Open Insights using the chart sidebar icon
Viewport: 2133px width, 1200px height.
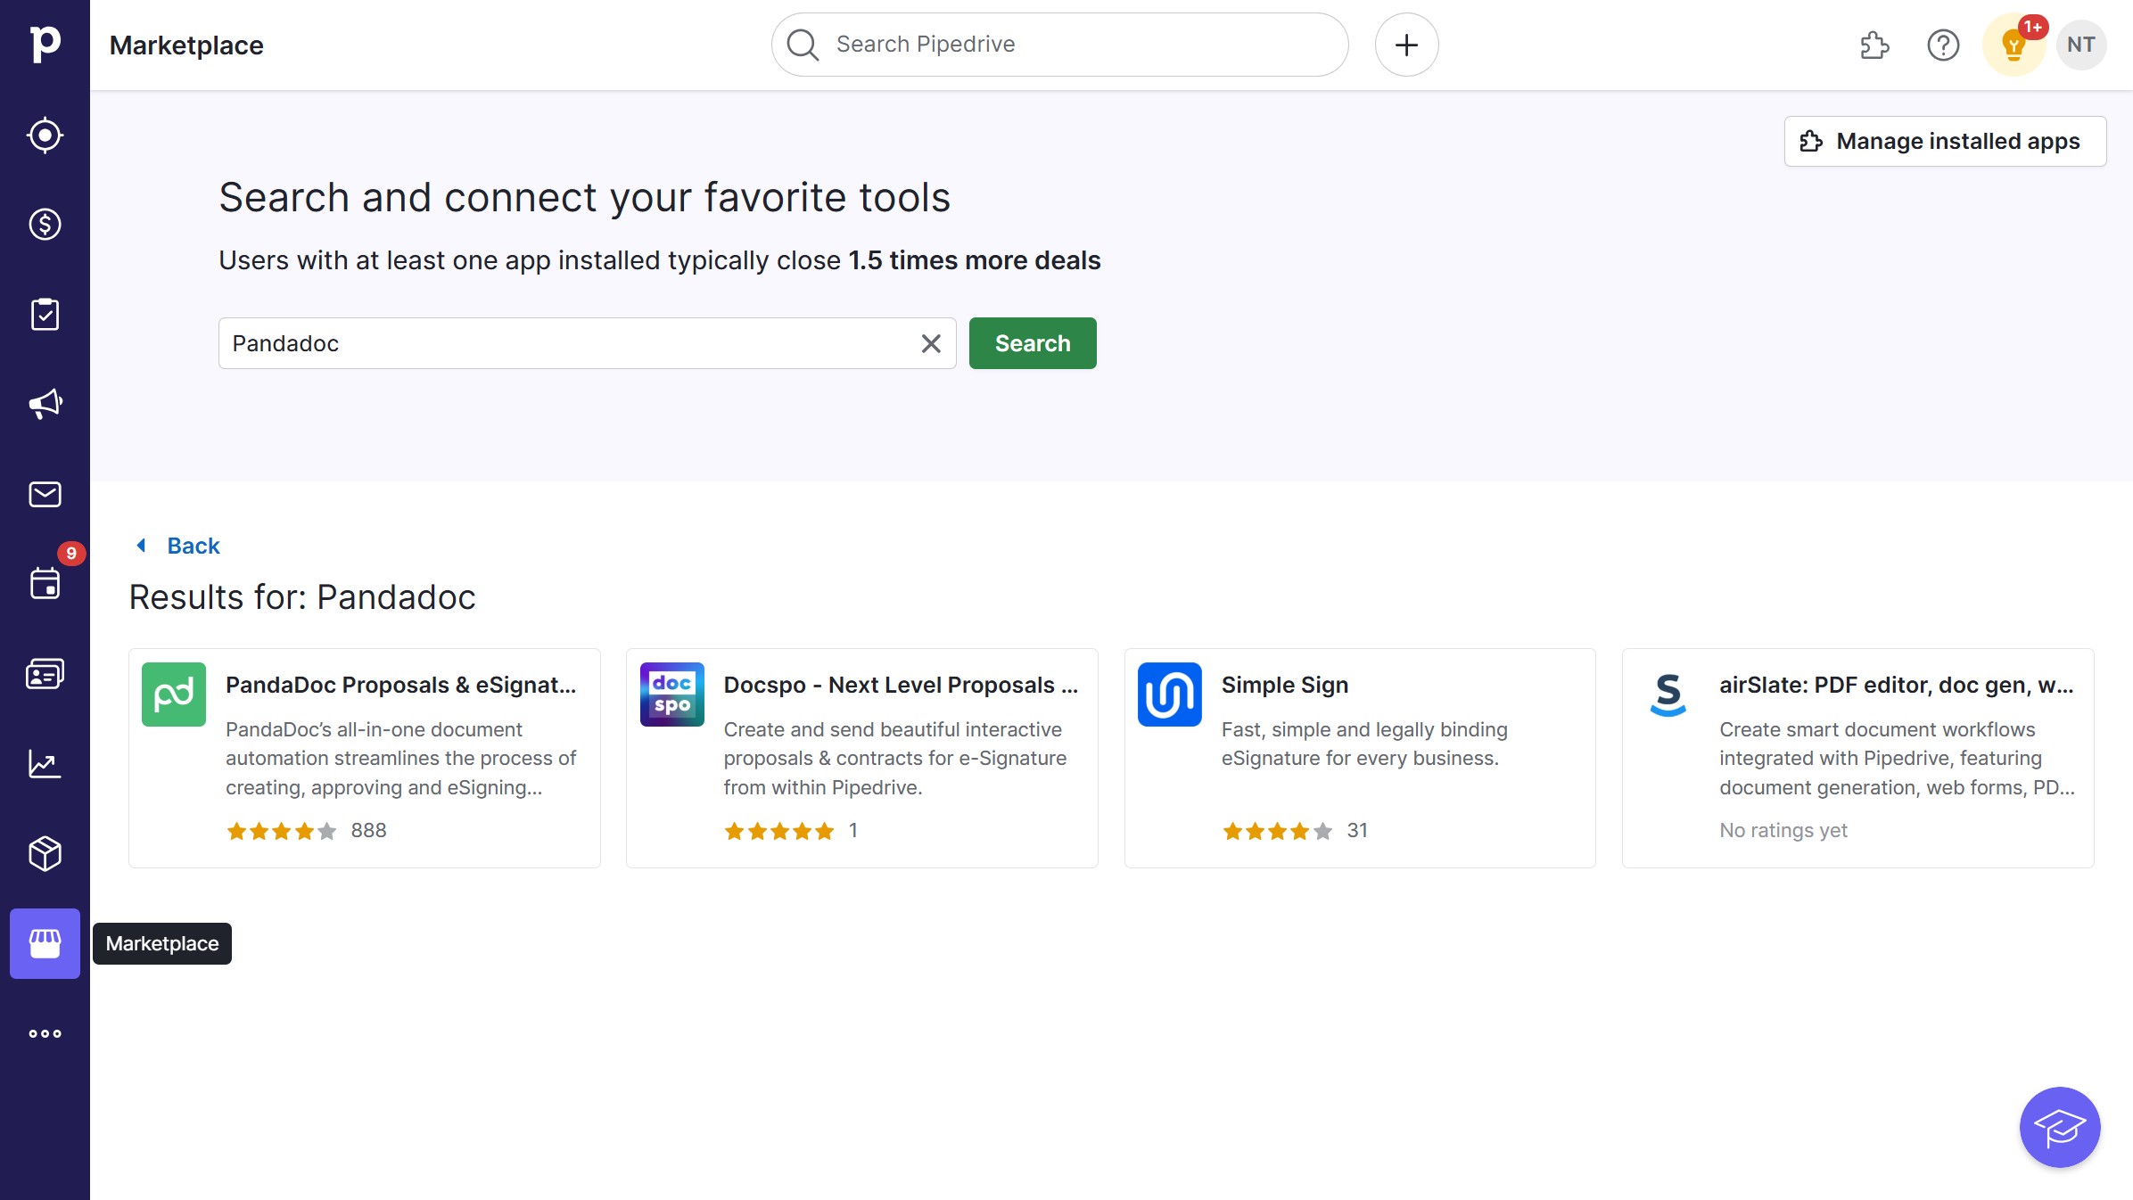click(x=45, y=764)
